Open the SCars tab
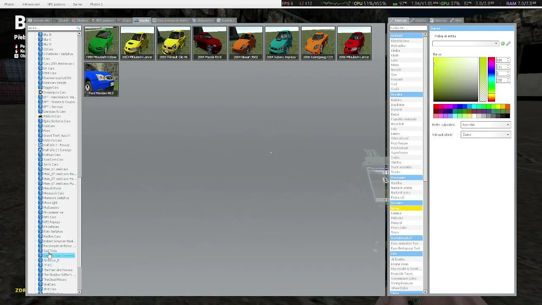 124,20
